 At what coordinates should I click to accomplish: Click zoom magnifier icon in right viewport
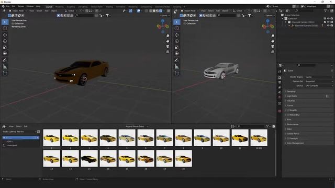point(273,36)
